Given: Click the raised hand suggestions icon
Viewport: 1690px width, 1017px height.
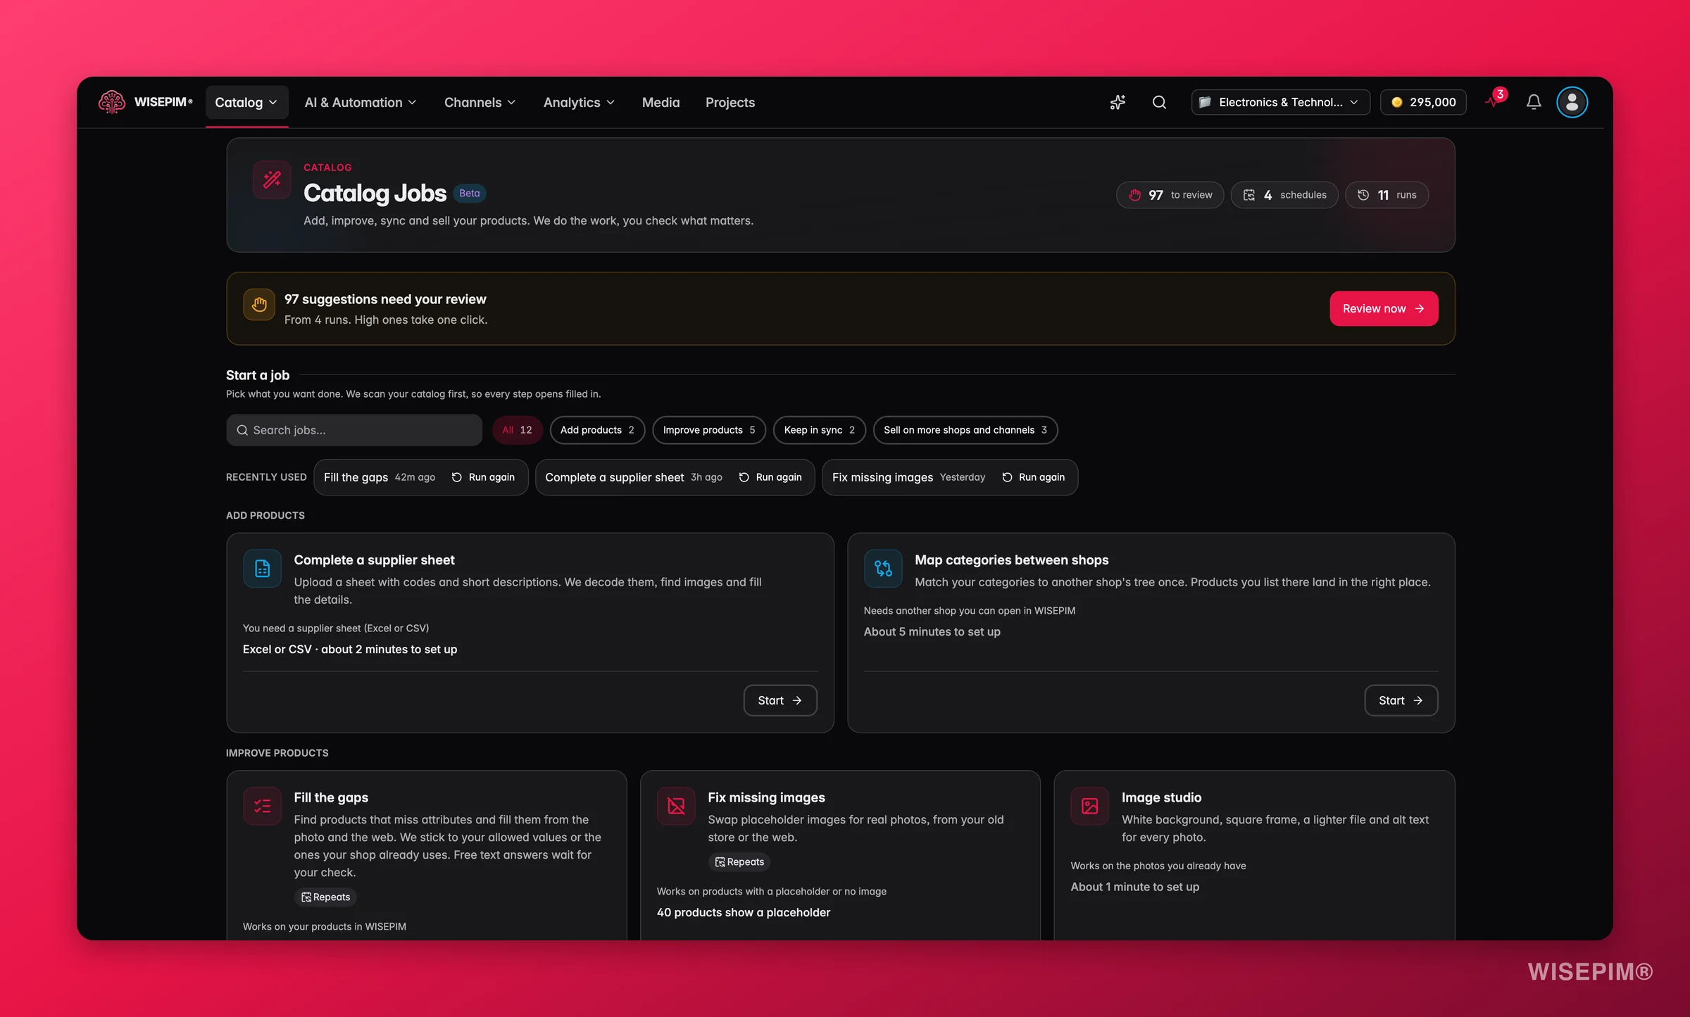Looking at the screenshot, I should 259,305.
